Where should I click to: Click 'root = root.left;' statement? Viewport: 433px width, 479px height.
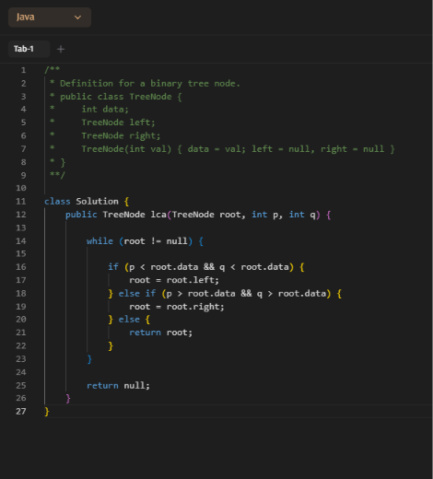pyautogui.click(x=174, y=280)
